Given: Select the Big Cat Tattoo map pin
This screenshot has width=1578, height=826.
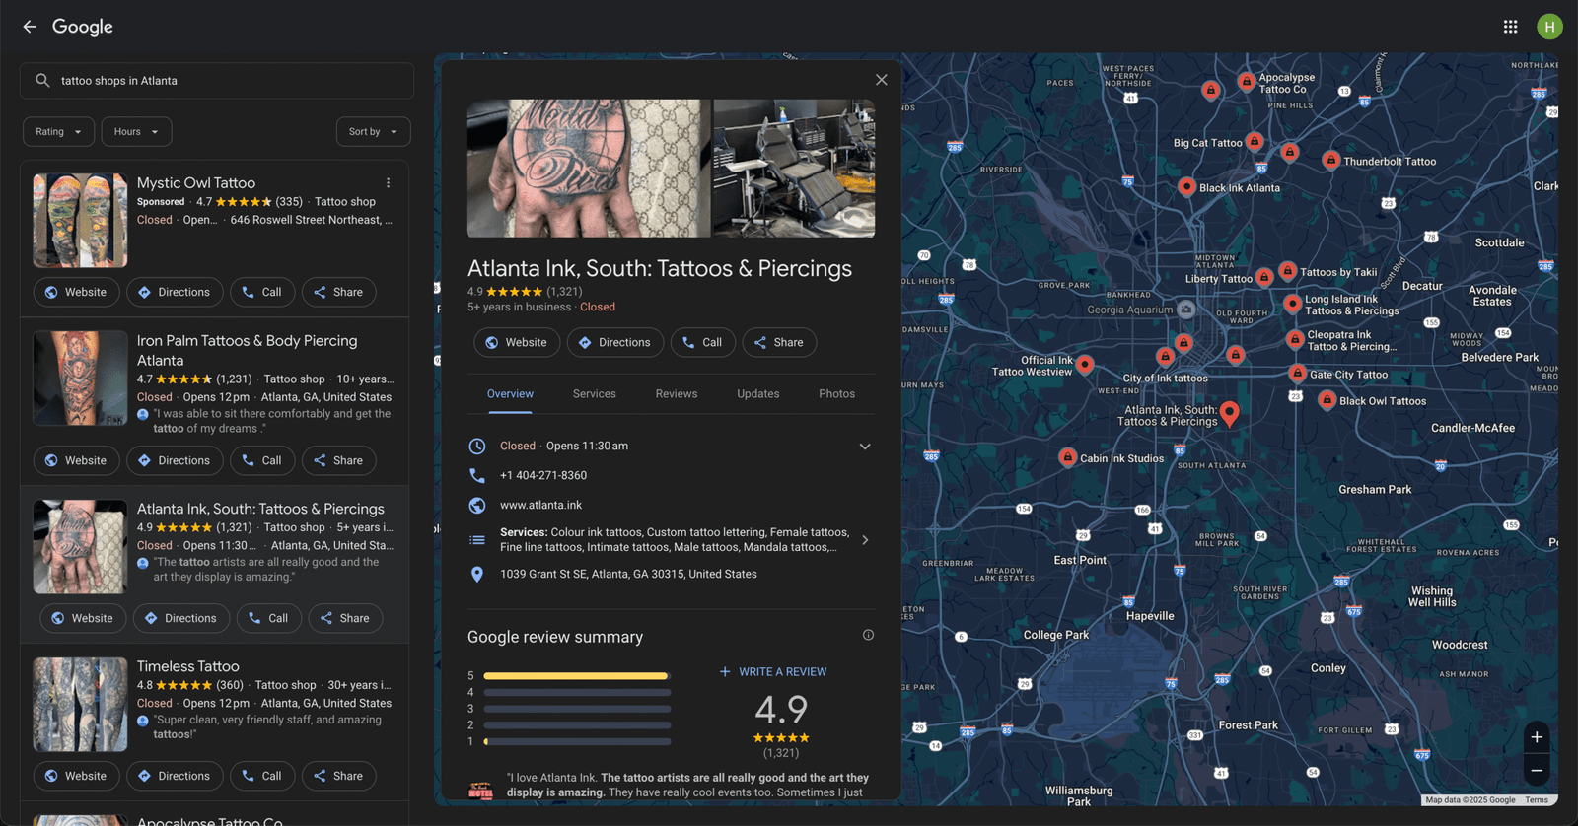Looking at the screenshot, I should 1255,141.
